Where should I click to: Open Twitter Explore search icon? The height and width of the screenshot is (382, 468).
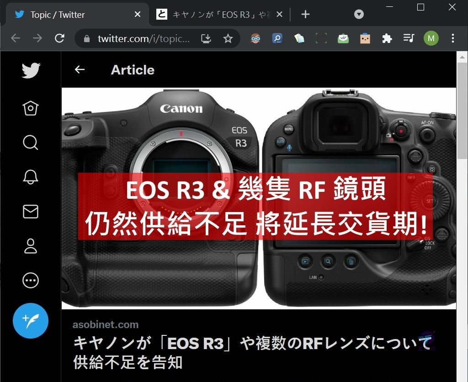pos(31,143)
